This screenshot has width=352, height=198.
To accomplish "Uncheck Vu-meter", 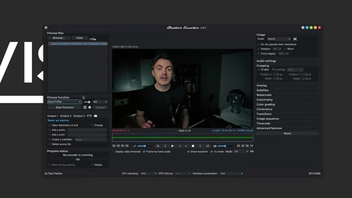I will pyautogui.click(x=212, y=152).
